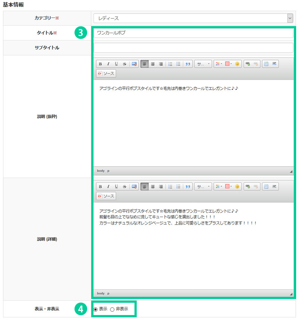Click the empty サブタイトル input field
This screenshot has width=298, height=321.
[x=193, y=48]
